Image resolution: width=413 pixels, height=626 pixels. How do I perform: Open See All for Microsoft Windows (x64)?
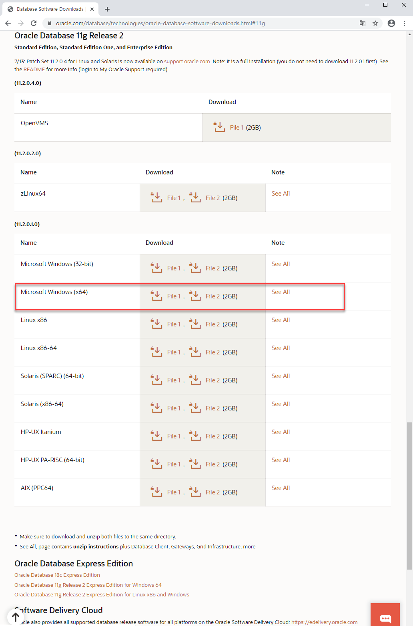point(281,292)
